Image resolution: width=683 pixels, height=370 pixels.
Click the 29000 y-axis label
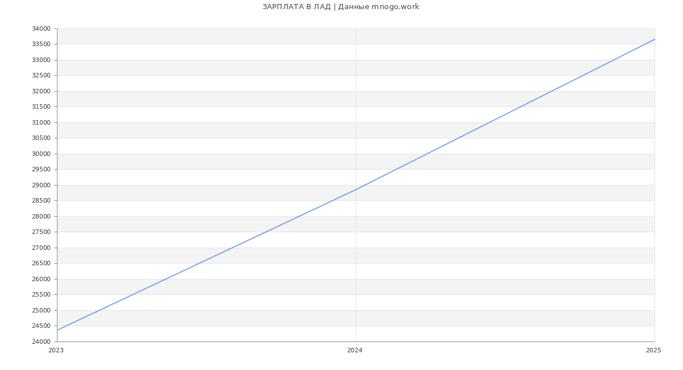coord(41,185)
